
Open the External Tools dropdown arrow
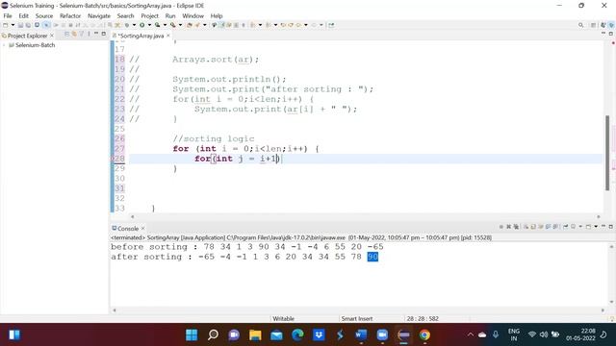click(180, 25)
